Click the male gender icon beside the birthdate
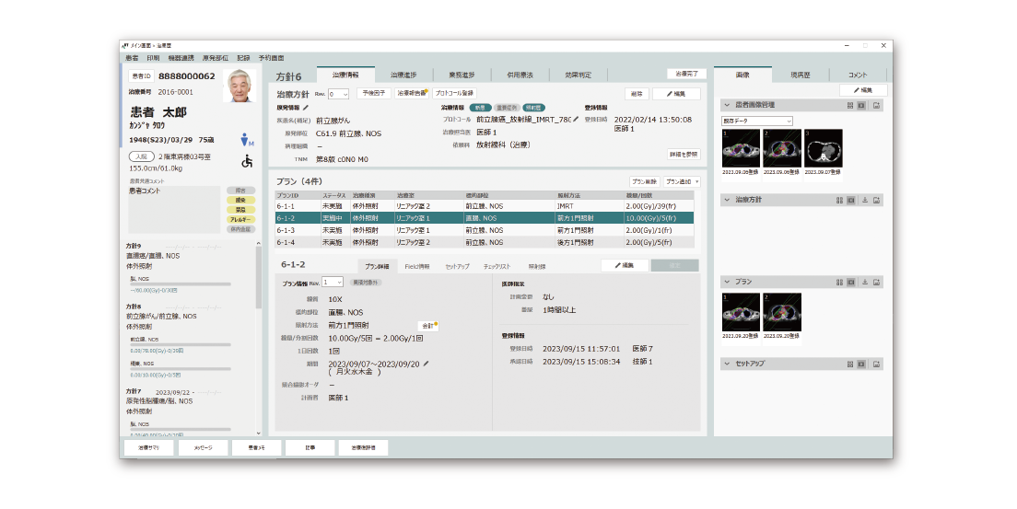This screenshot has width=1017, height=509. (x=246, y=140)
